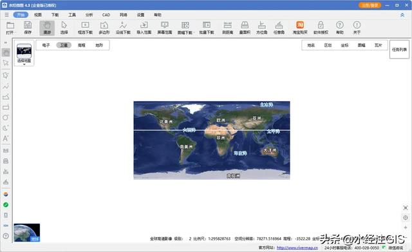Open the 开始 (Start) ribbon tab

[x=21, y=15]
